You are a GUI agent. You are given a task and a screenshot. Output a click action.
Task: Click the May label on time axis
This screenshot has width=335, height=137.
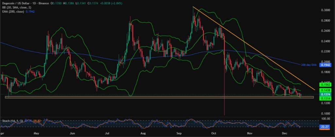pyautogui.click(x=37, y=134)
